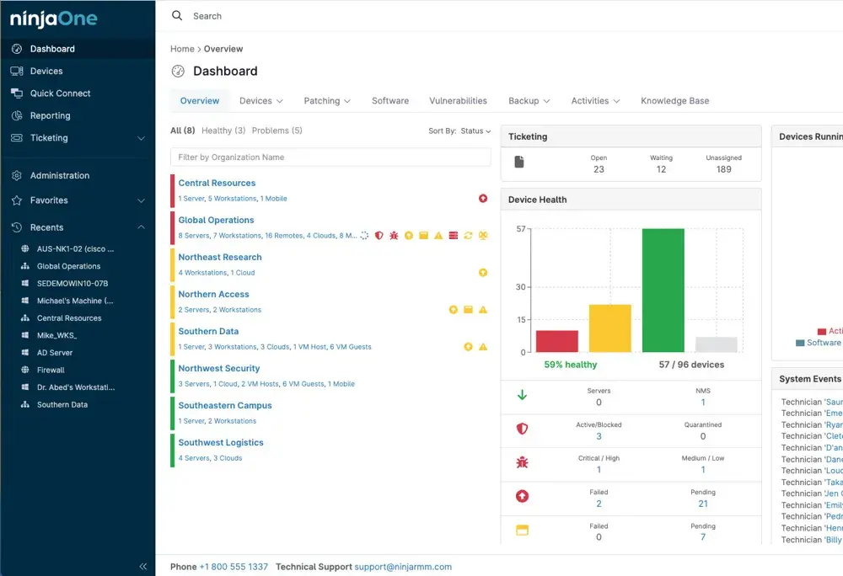Open the Knowledge Base tab

coord(674,101)
